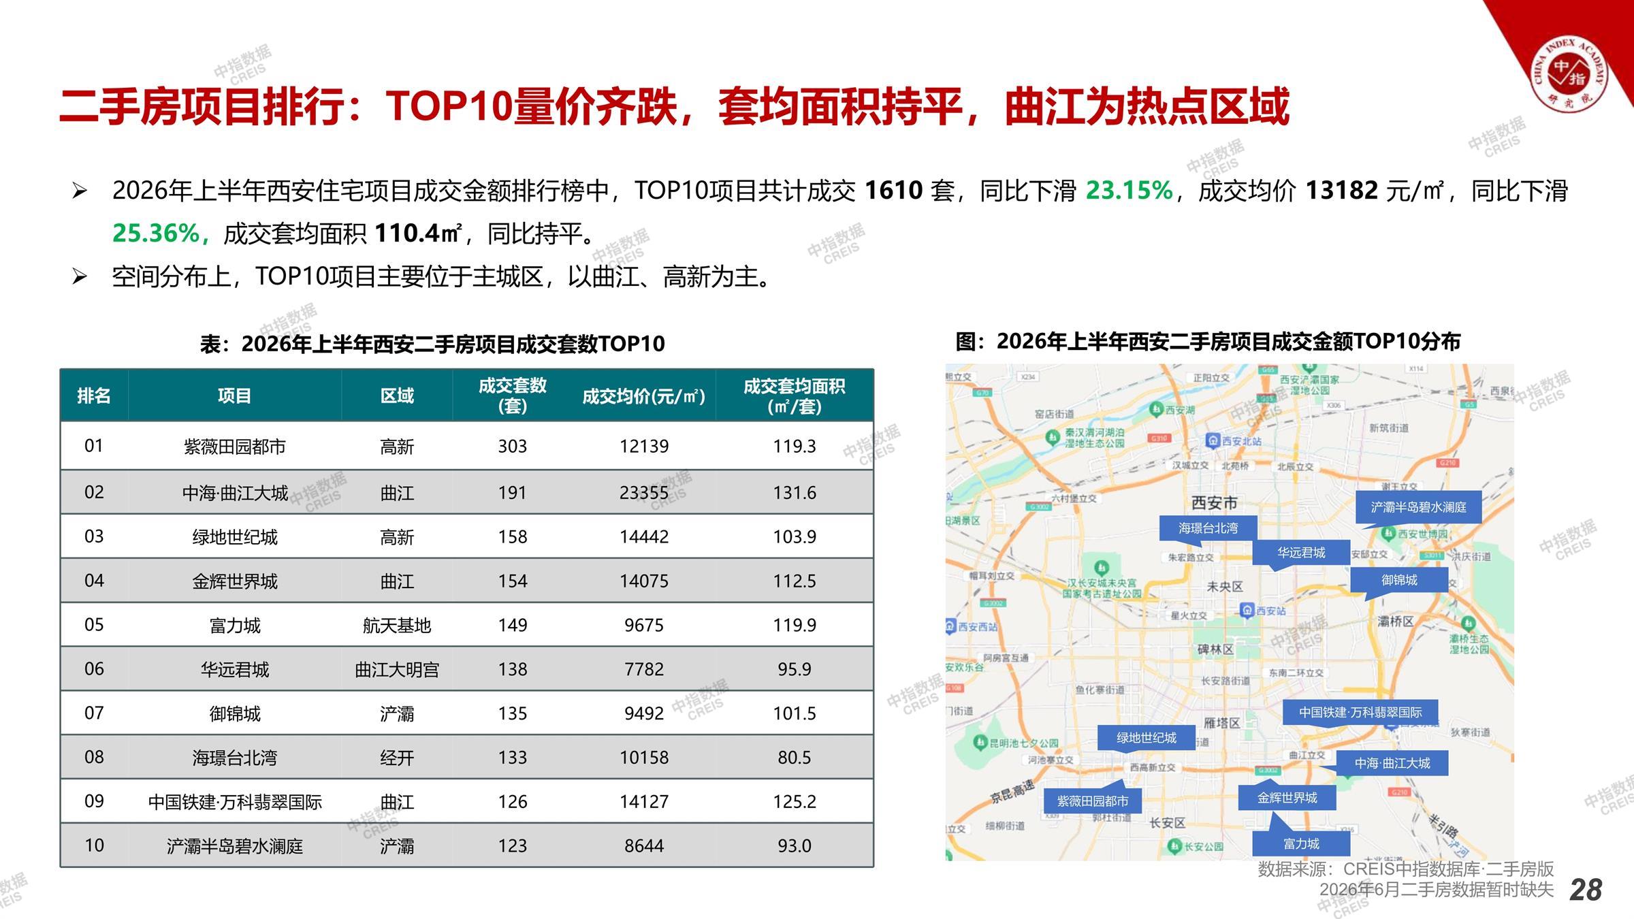Click 紫薇田园都市 in the table's first row
Viewport: 1634px width, 919px height.
(x=235, y=447)
